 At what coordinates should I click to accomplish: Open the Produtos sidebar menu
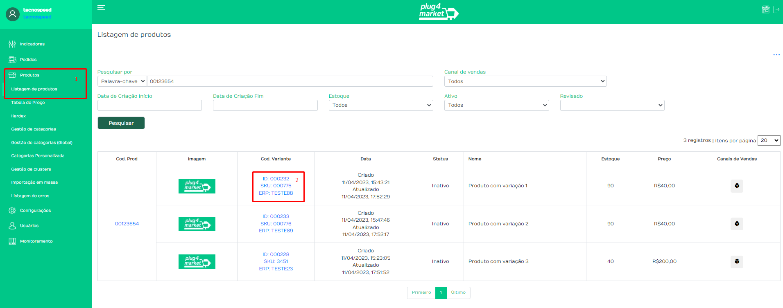tap(29, 75)
